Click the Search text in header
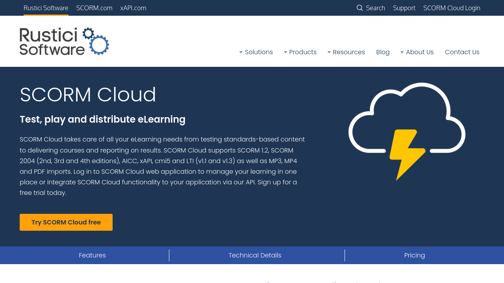Image resolution: width=504 pixels, height=283 pixels. point(375,8)
